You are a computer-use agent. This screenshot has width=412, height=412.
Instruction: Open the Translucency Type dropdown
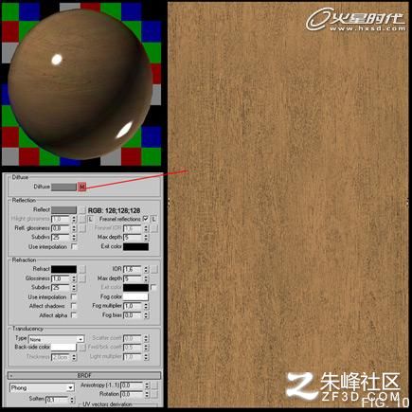click(57, 339)
